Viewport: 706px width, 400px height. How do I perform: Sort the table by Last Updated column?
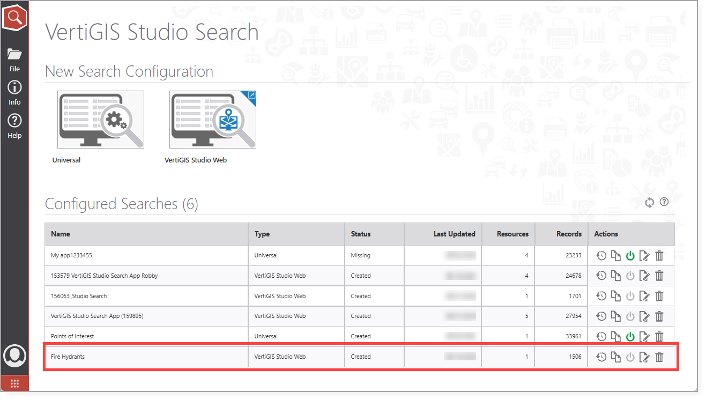click(443, 234)
